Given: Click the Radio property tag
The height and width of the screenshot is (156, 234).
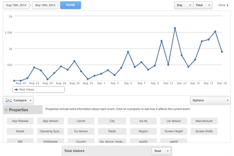Looking at the screenshot, I should point(112,131).
